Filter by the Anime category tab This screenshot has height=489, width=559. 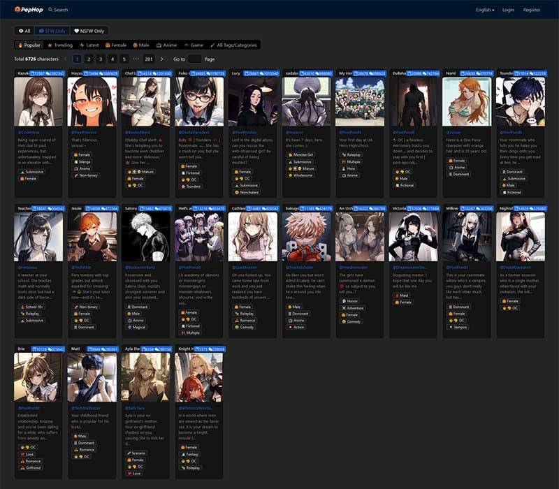[166, 45]
